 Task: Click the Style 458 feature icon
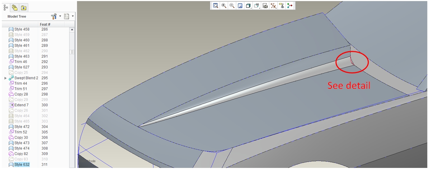coord(11,29)
